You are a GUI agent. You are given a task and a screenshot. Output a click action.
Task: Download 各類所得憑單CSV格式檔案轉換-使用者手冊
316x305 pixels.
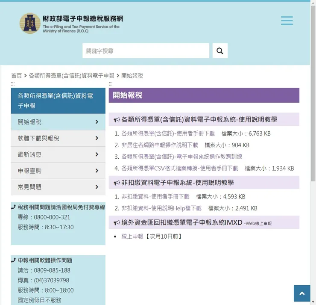pos(180,169)
